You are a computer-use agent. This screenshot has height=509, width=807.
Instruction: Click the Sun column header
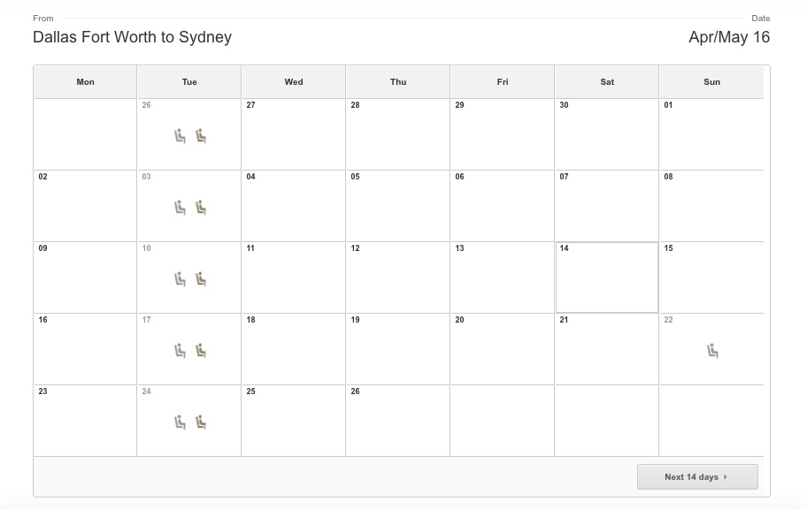pos(711,82)
